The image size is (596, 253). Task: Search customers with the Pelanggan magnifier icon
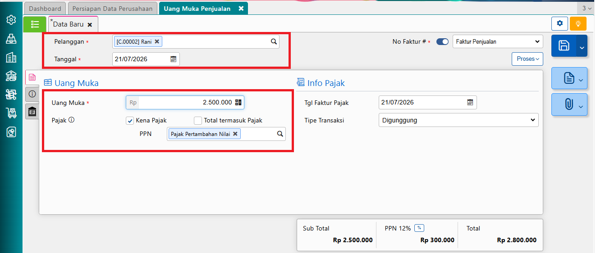[x=273, y=42]
